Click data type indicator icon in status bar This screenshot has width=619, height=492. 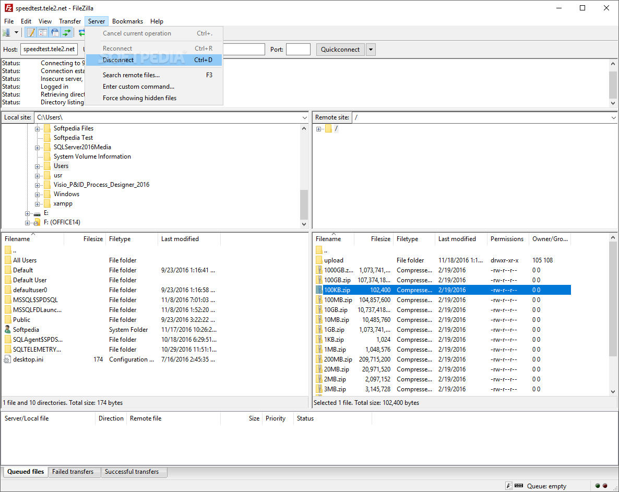(x=509, y=486)
